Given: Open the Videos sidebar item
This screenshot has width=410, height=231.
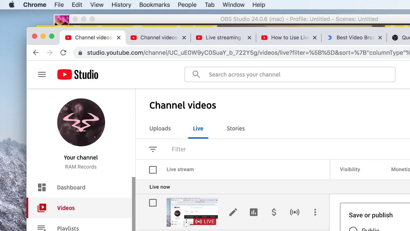Looking at the screenshot, I should [79, 208].
